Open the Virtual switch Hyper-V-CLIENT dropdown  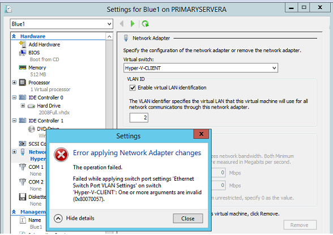[200, 68]
